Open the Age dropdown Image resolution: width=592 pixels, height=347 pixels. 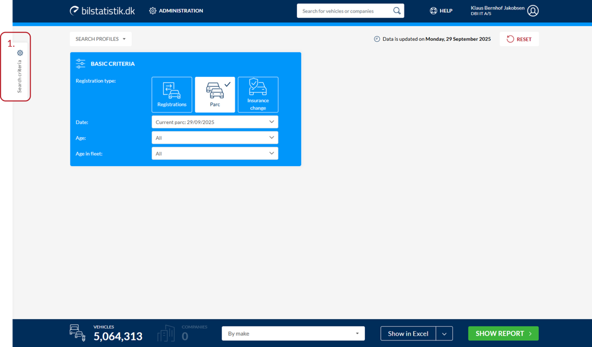[215, 138]
